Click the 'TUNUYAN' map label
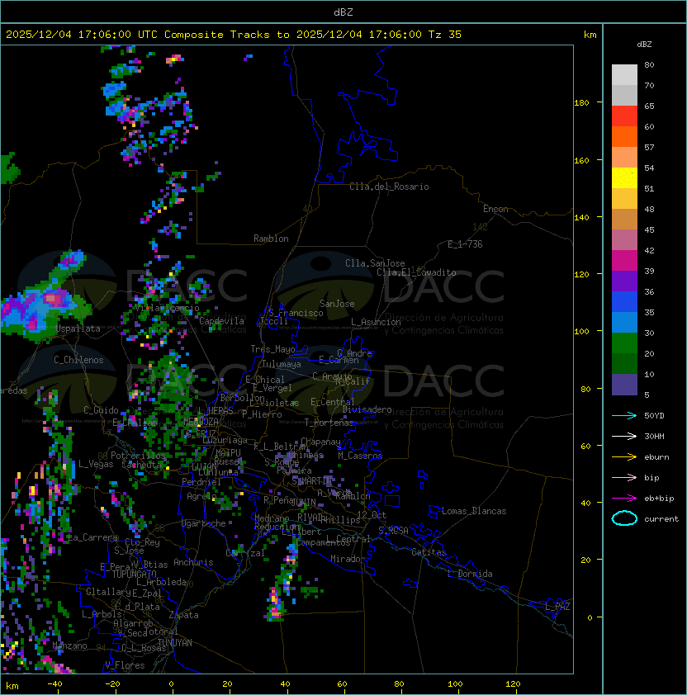 tap(175, 643)
